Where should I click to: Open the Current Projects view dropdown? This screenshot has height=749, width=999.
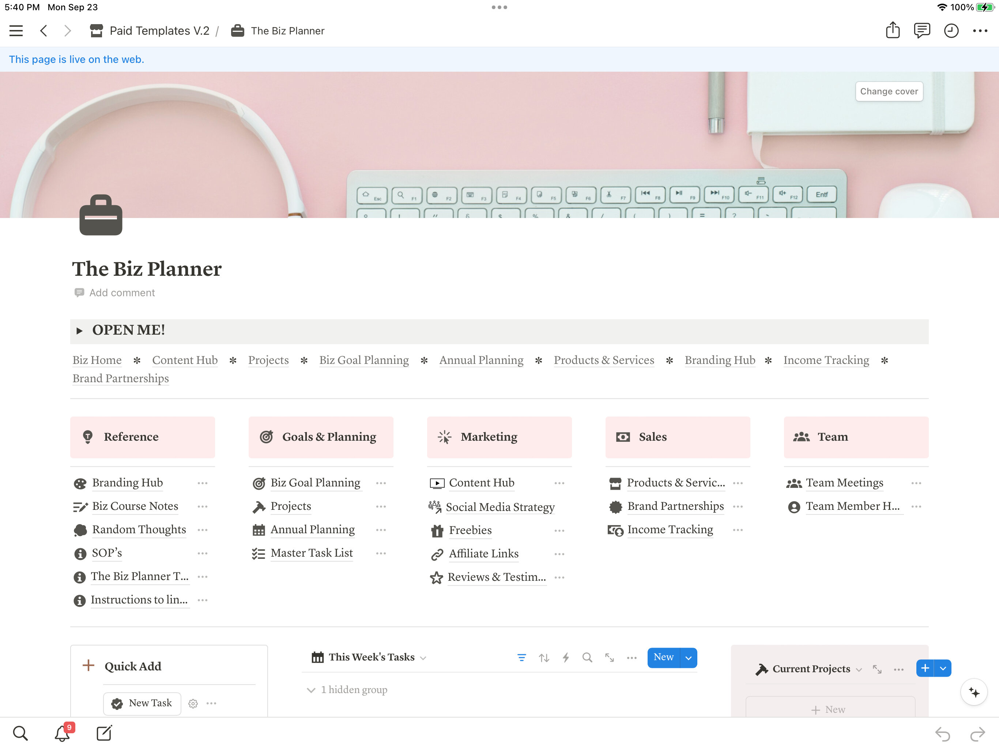pos(859,670)
